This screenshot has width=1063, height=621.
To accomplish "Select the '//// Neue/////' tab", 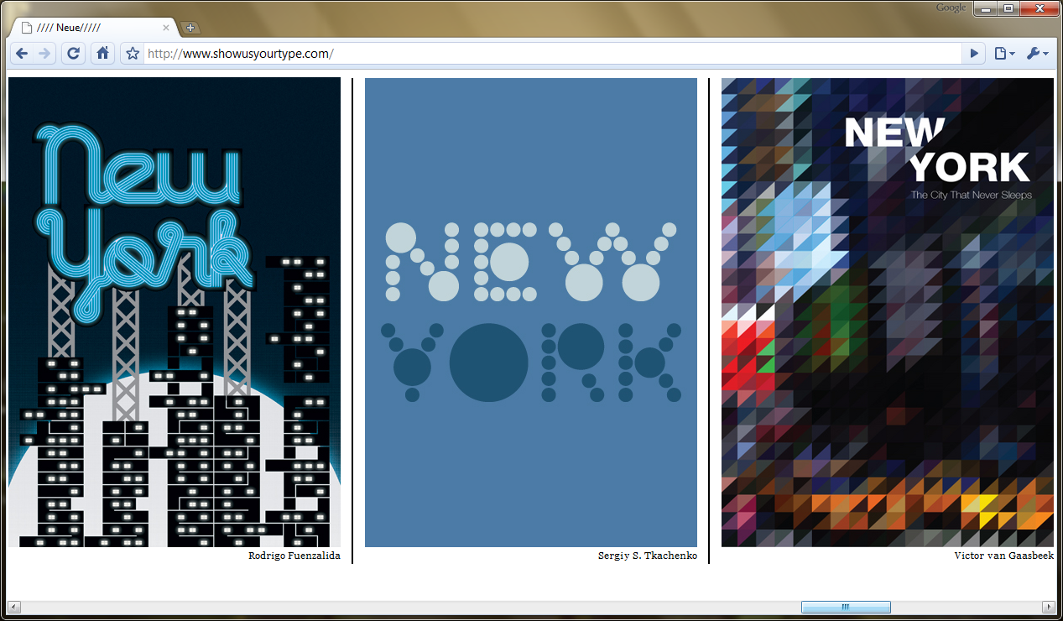I will pyautogui.click(x=92, y=28).
